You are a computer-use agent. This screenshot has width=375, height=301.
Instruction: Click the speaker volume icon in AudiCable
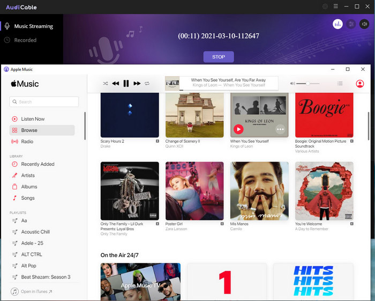(364, 24)
